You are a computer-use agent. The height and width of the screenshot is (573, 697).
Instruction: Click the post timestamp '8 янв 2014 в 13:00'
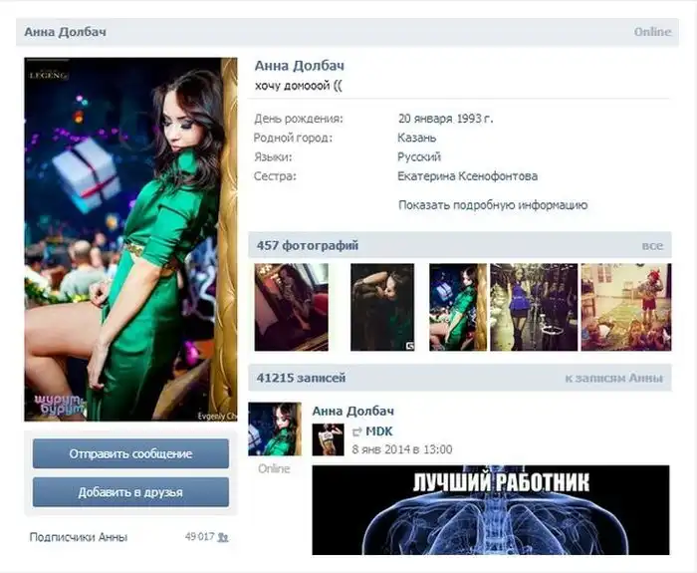[x=402, y=449]
